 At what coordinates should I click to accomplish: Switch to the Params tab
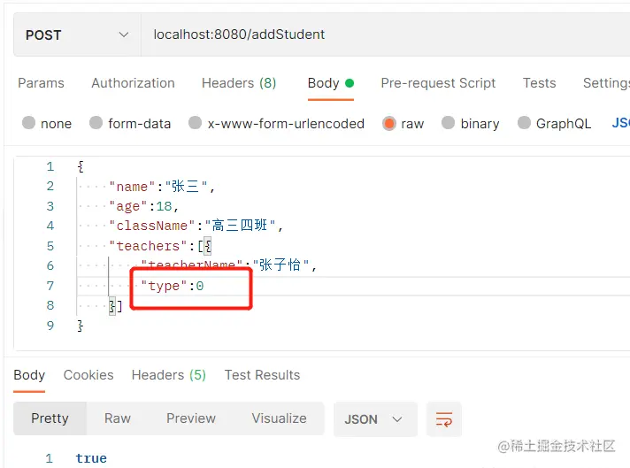pos(41,83)
